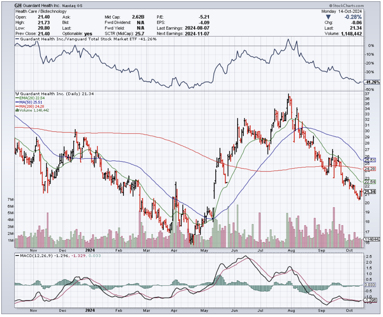Click the OHLC bar icon beside Guardant Health (Daily)
Viewport: 383px width, 317px height.
17,94
